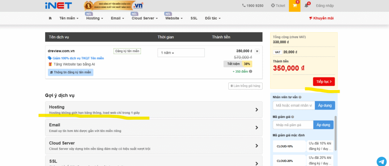Open the Website navigation menu
Viewport: 389px width, 166px height.
(174, 18)
